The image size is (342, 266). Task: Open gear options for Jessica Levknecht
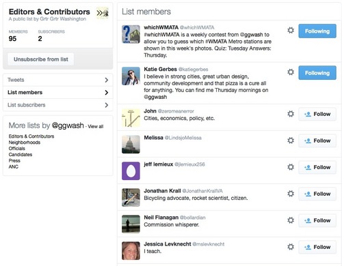point(291,247)
